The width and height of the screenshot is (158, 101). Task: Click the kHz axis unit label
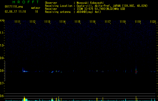tap(2, 20)
